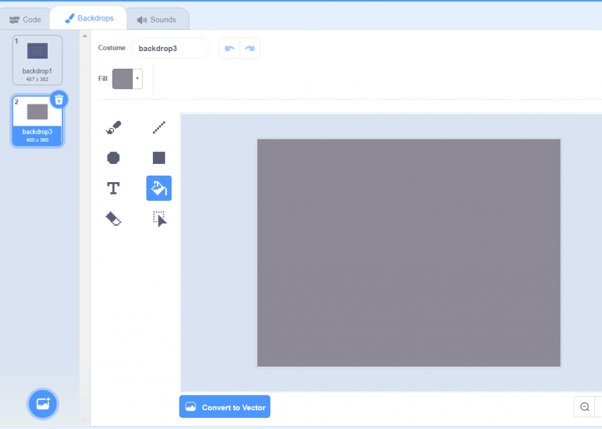Select the Line tool

[x=159, y=127]
